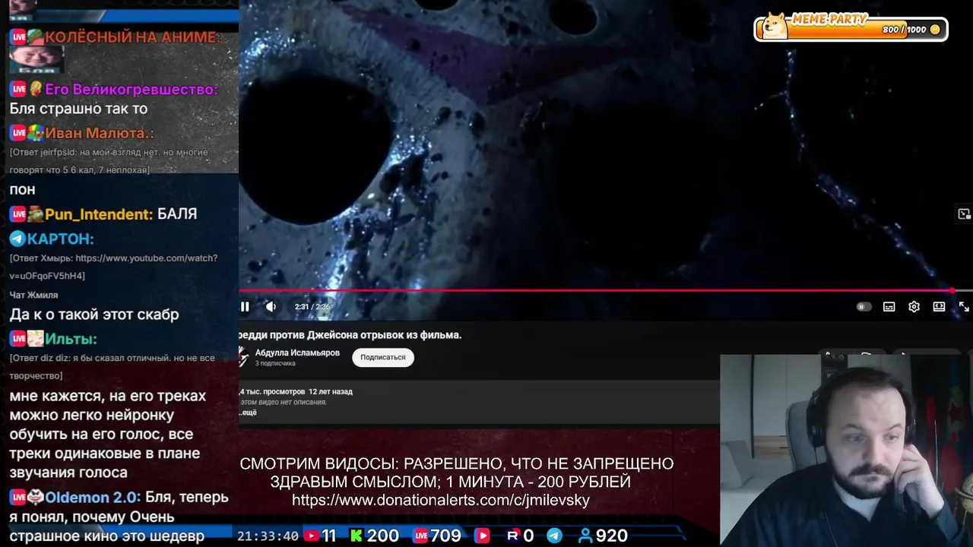This screenshot has height=547, width=973.
Task: Click the 800 / 1000 coin counter
Action: [x=911, y=30]
